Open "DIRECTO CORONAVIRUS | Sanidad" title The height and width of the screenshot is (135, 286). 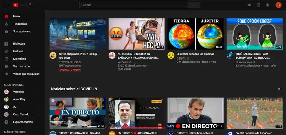(79, 133)
